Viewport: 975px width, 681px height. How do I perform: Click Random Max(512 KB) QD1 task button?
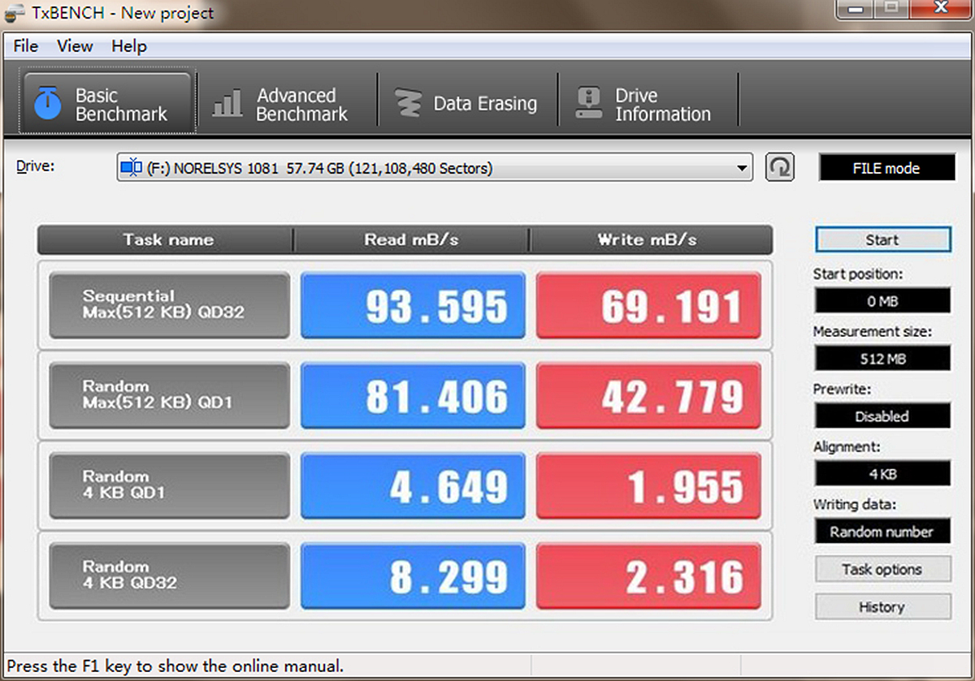coord(169,395)
